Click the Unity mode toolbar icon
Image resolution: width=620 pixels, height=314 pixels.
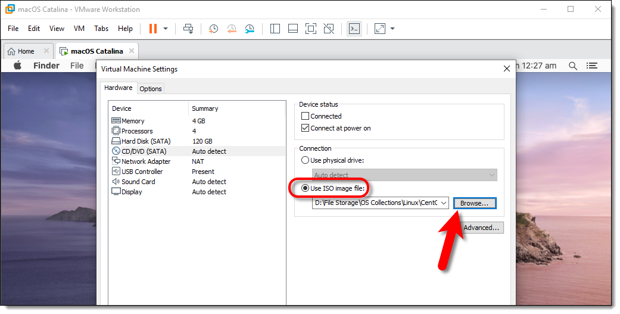[x=329, y=29]
